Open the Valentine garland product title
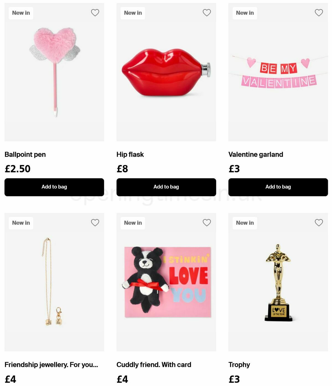The image size is (332, 386). 256,154
